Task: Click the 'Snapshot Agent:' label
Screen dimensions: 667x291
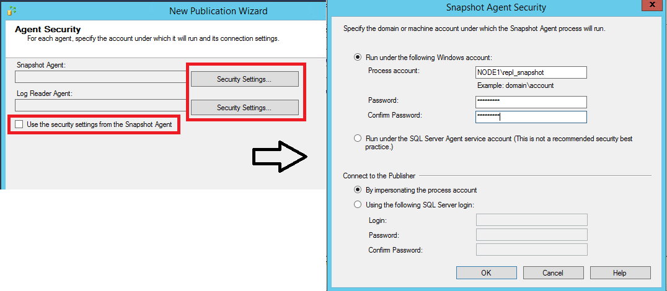Action: point(41,65)
